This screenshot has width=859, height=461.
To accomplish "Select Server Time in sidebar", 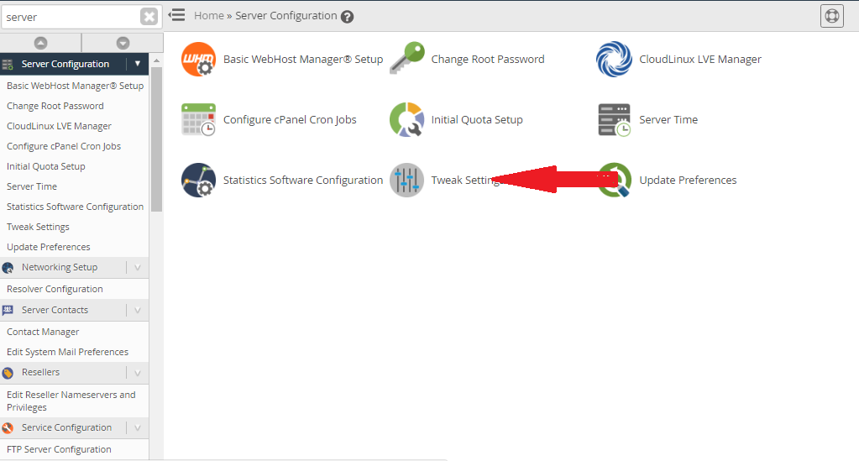I will pos(32,186).
